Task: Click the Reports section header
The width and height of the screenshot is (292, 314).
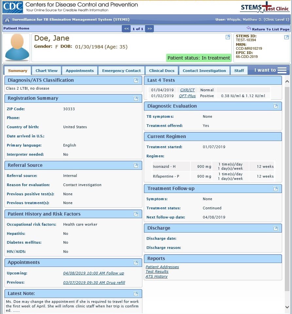Action: click(213, 259)
